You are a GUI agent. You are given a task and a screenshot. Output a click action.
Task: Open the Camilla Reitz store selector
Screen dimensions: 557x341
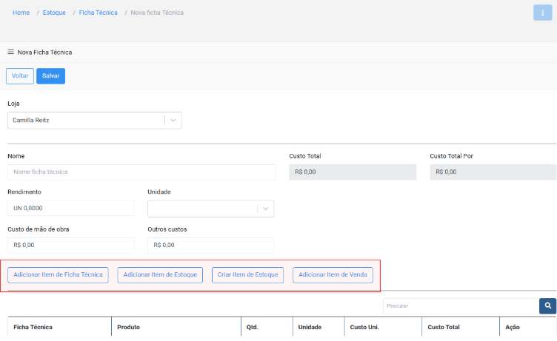click(x=85, y=120)
